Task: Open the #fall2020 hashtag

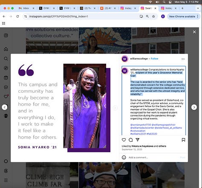Action: point(152,134)
